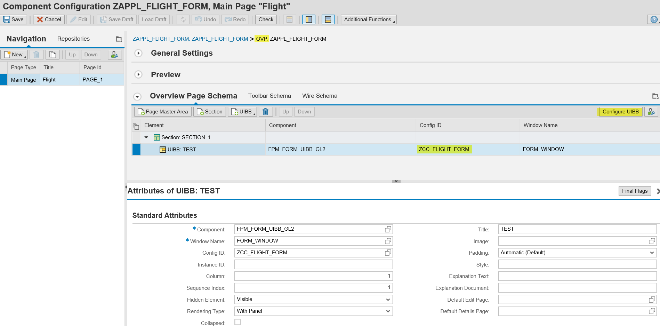Image resolution: width=660 pixels, height=326 pixels.
Task: Switch to the Wire Schema tab
Action: point(319,96)
